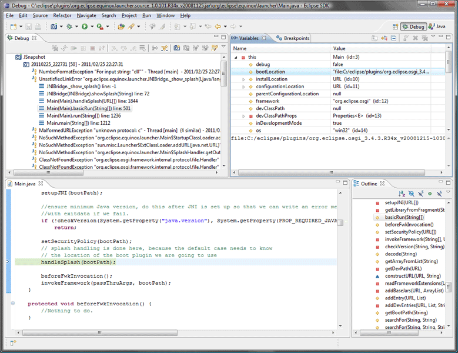Click the Save disk icon in toolbar
This screenshot has width=458, height=353.
coord(28,26)
